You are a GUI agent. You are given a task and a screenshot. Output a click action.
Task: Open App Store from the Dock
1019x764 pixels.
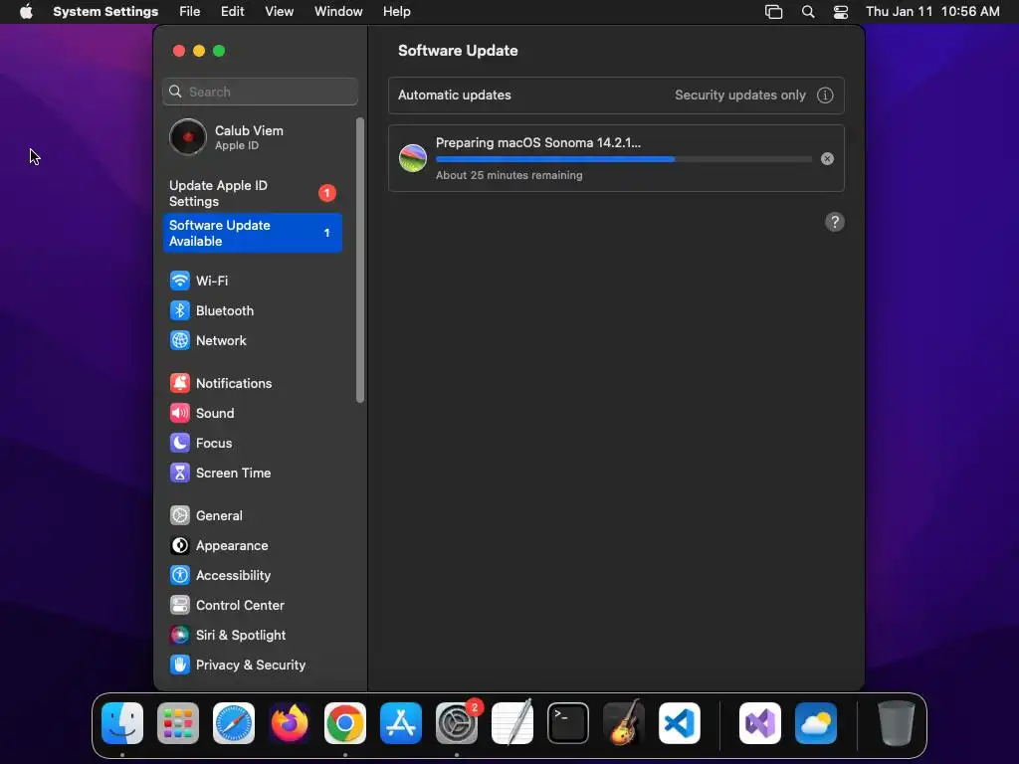tap(401, 723)
